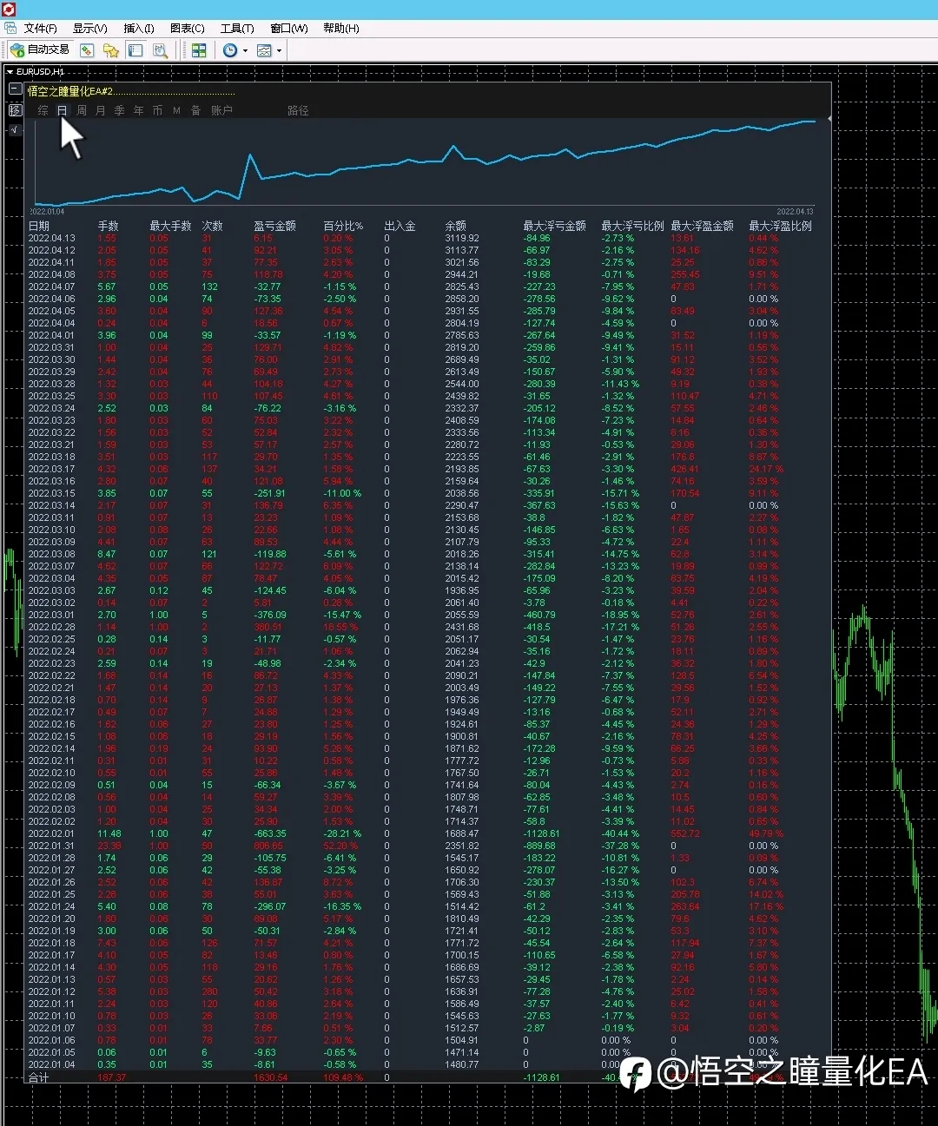Expand the templates dropdown arrow
This screenshot has height=1126, width=938.
pyautogui.click(x=279, y=50)
